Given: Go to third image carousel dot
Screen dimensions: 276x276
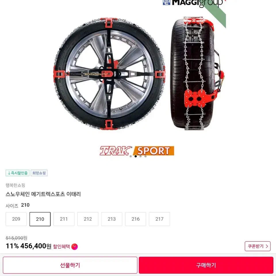Looking at the screenshot, I should pos(141,156).
